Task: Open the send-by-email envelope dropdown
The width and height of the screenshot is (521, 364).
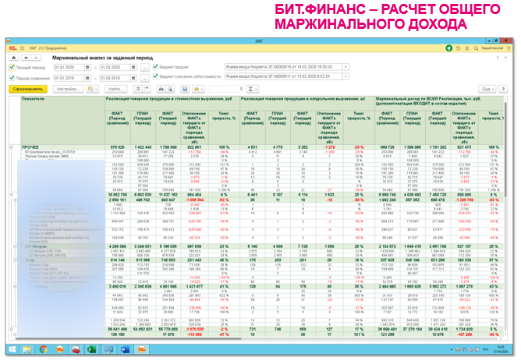Action: point(198,89)
